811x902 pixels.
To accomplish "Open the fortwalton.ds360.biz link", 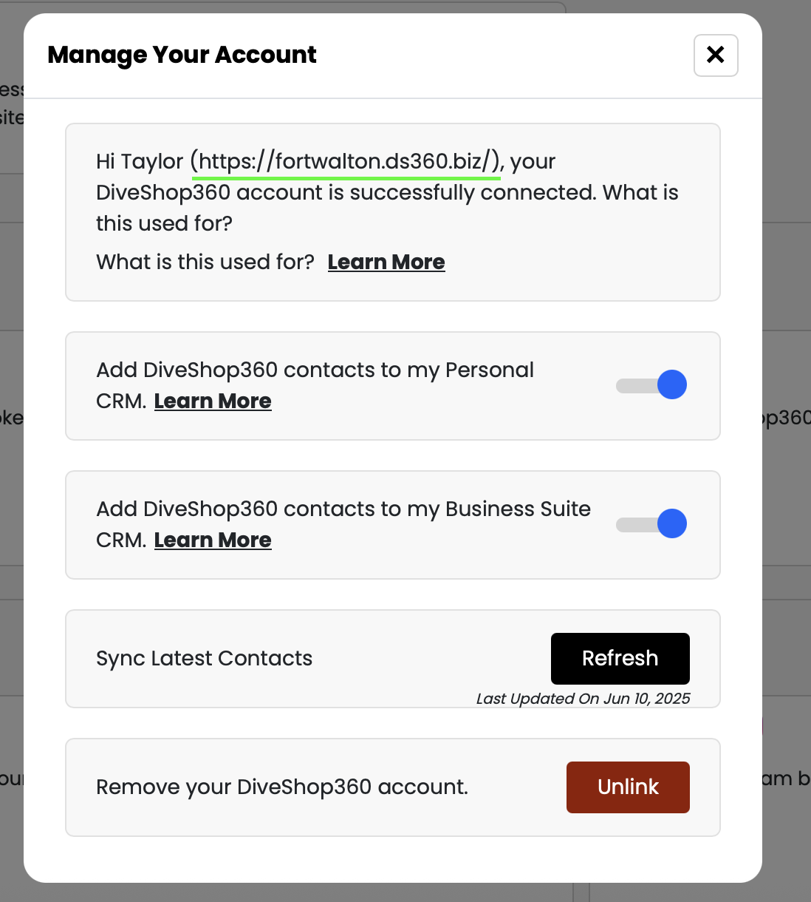I will (346, 161).
